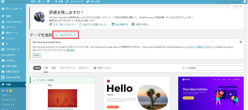Image resolution: width=248 pixels, height=110 pixels.
Task: Focus the テーマを検索 input field
Action: 220,68
